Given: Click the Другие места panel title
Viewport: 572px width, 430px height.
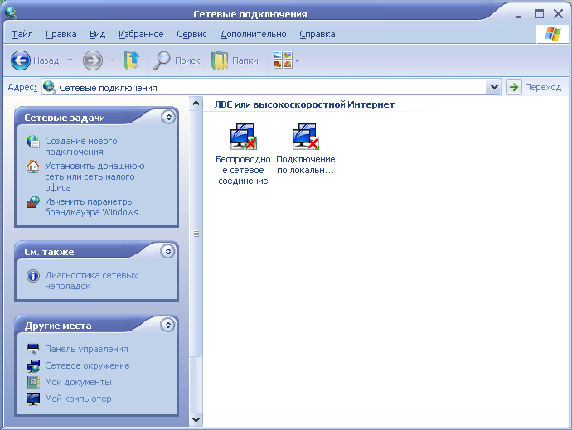Looking at the screenshot, I should [x=58, y=326].
